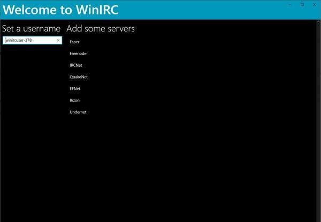Maximize the WinIRC window
Image resolution: width=321 pixels, height=222 pixels.
302,5
